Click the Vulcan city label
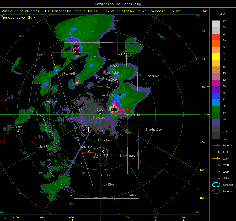This screenshot has width=236, height=221. (x=133, y=195)
